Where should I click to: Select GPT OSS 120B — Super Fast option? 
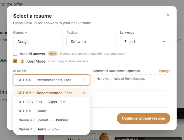pos(52,102)
